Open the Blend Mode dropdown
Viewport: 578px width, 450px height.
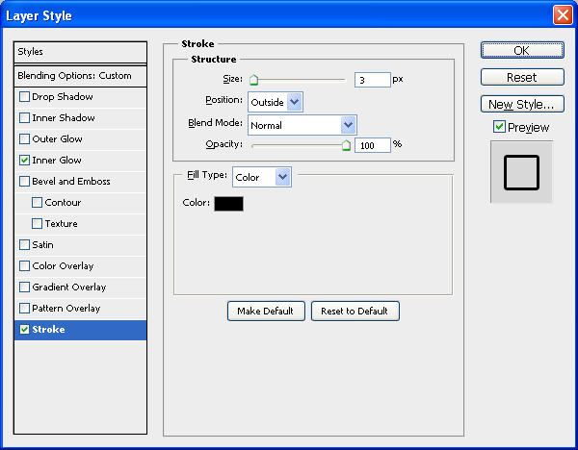pos(302,125)
